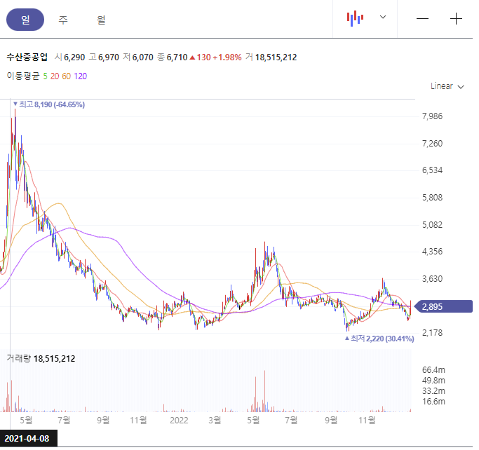Switch to the 주 (weekly) chart tab
Viewport: 479px width, 450px height.
[63, 20]
